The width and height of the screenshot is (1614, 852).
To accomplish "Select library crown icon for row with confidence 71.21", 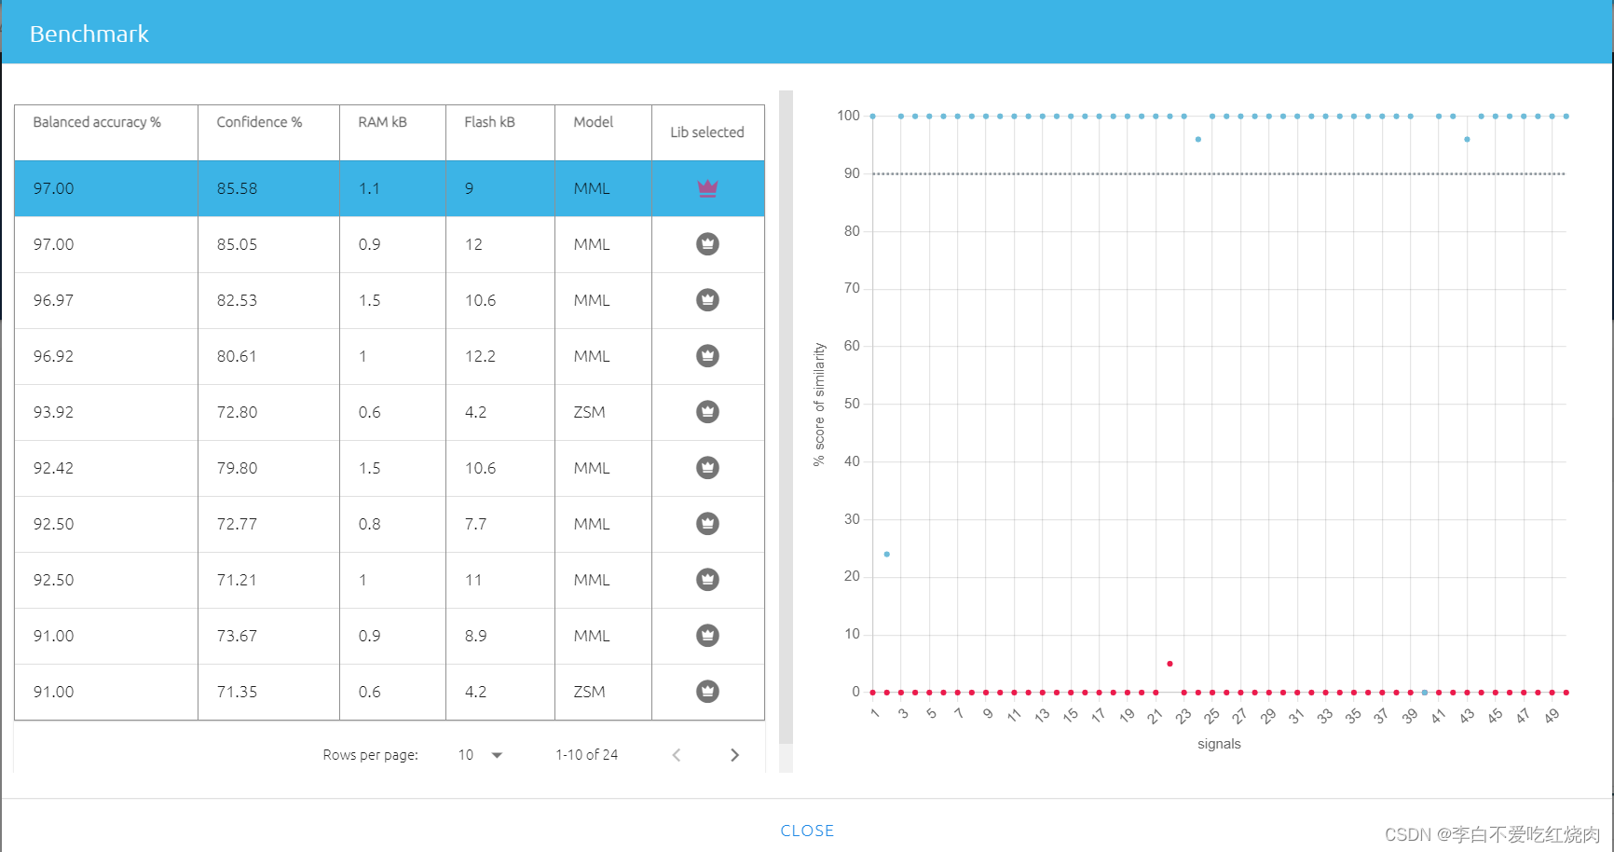I will (707, 580).
